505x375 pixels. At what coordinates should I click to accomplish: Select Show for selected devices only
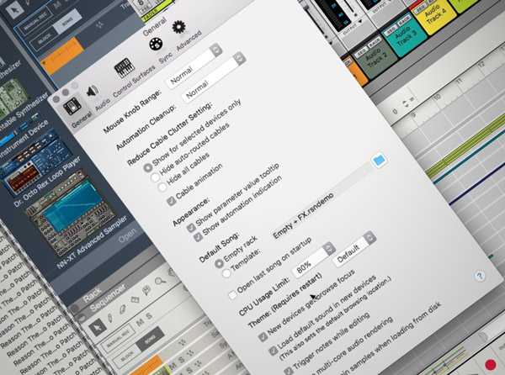coord(148,167)
